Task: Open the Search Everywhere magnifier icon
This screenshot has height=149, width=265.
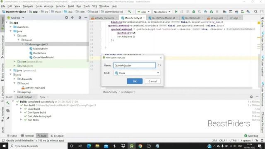Action: point(256,12)
